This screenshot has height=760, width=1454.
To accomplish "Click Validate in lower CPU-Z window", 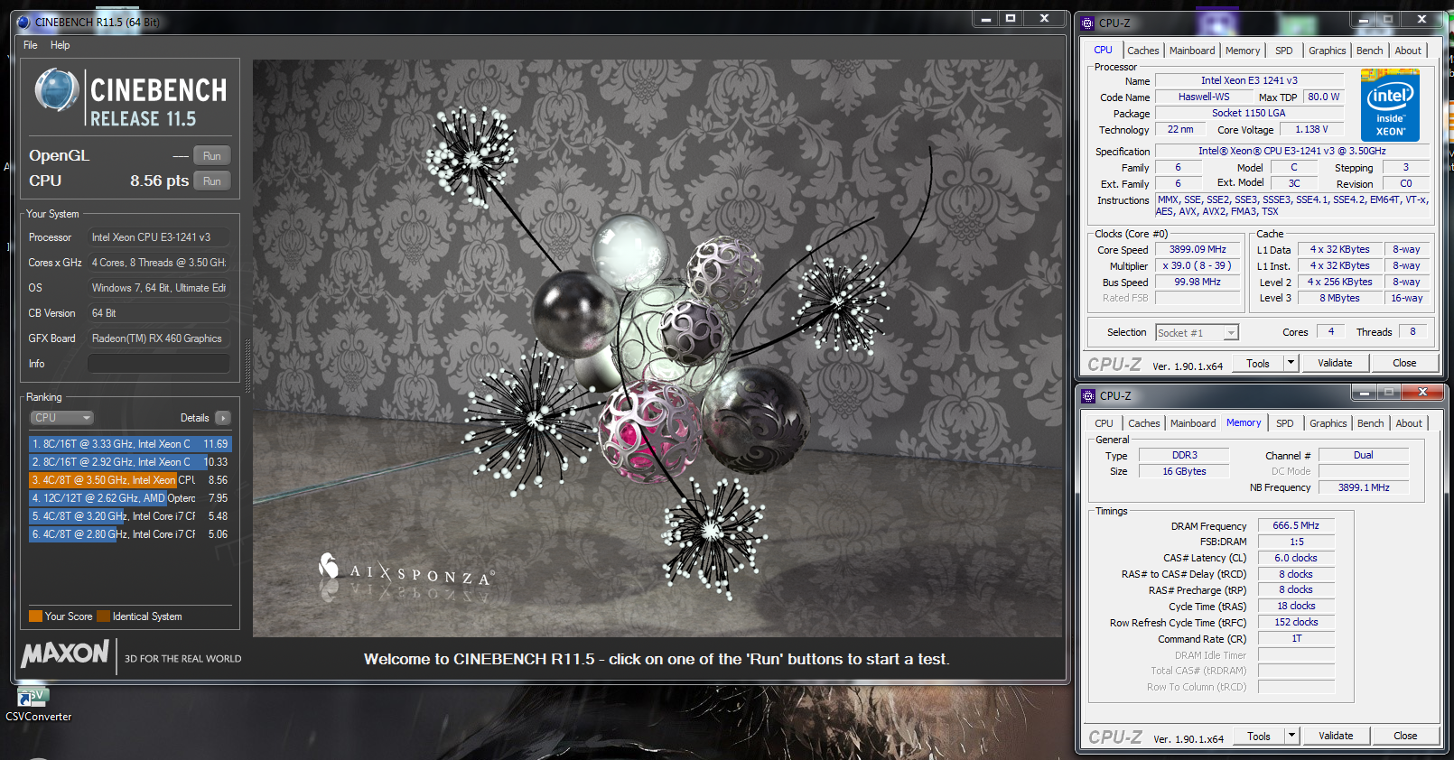I will pyautogui.click(x=1336, y=737).
